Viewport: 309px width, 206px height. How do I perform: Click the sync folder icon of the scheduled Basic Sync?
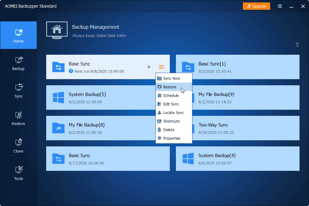pyautogui.click(x=58, y=67)
